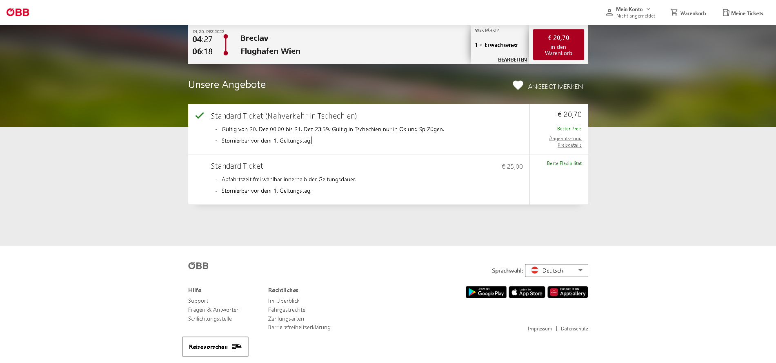Image resolution: width=776 pixels, height=363 pixels.
Task: Click the ÖBB logo in header
Action: pyautogui.click(x=18, y=12)
